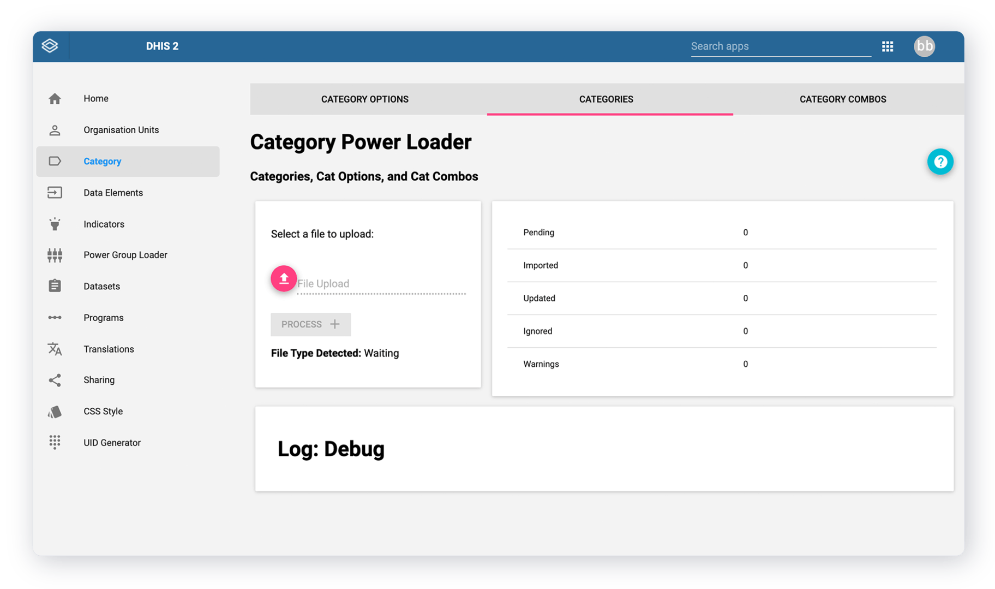995x589 pixels.
Task: Open the apps grid menu
Action: coord(888,46)
